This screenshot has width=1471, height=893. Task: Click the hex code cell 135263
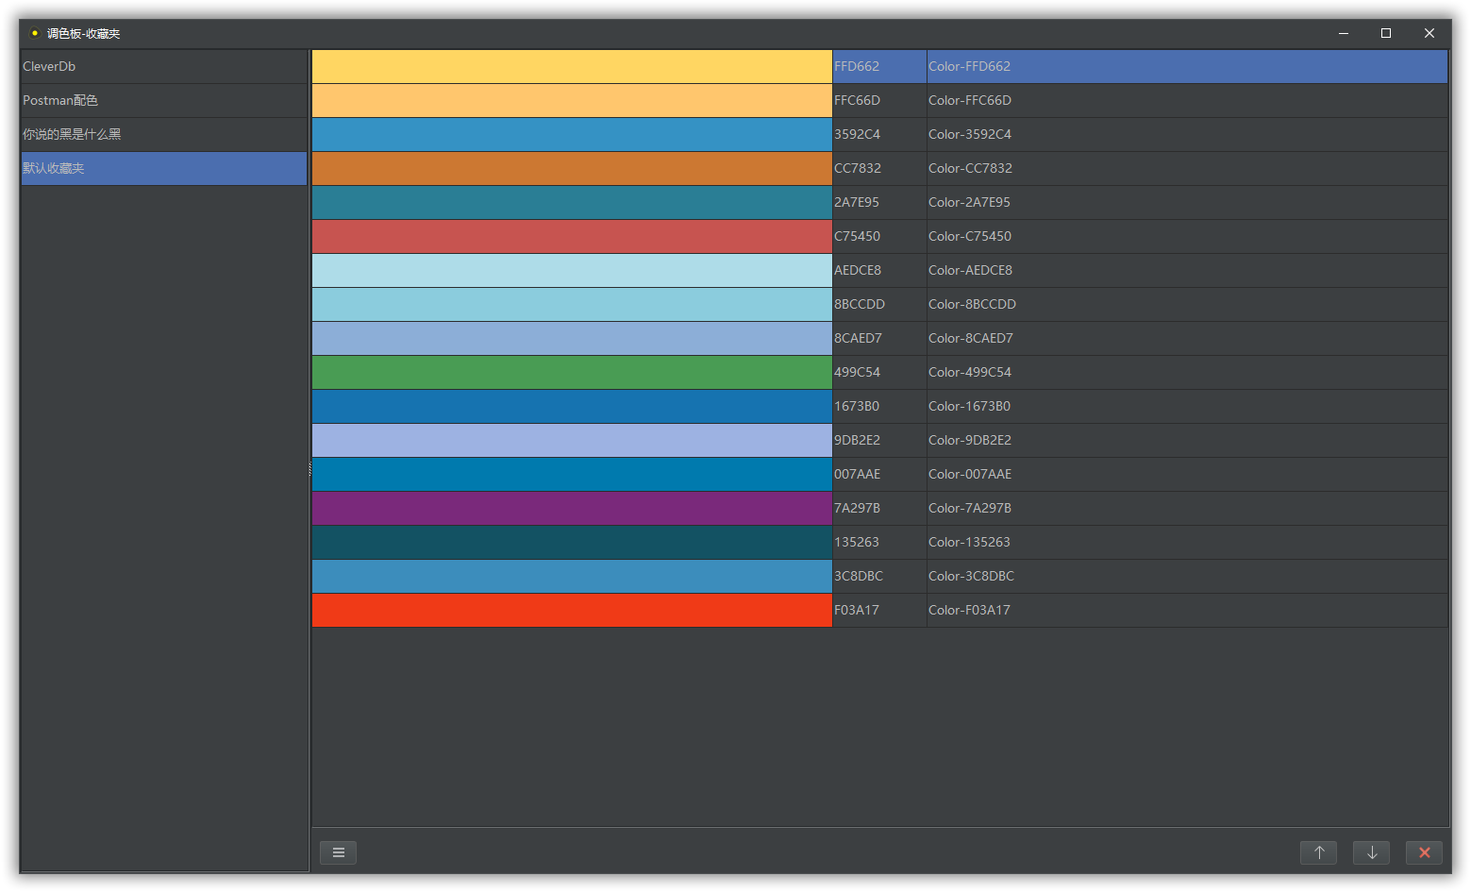coord(879,542)
